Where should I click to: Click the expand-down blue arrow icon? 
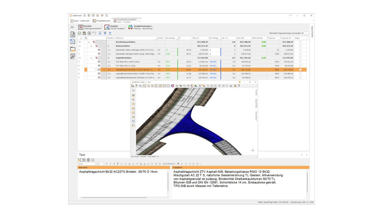(x=105, y=33)
